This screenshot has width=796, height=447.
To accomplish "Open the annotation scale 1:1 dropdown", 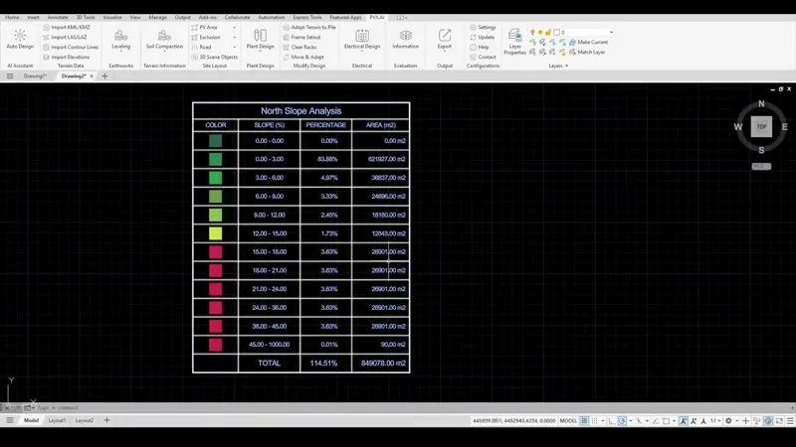I will coord(715,420).
